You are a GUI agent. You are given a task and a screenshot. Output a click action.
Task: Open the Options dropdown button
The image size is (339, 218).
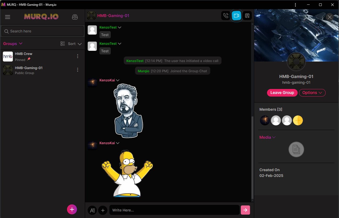(x=312, y=93)
